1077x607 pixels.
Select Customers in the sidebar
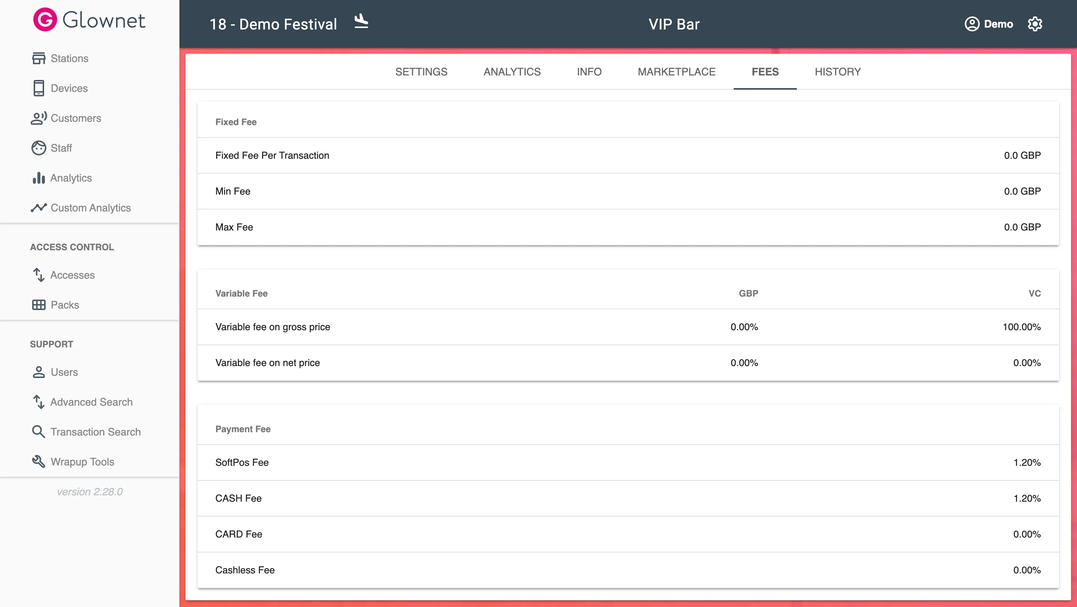pos(76,118)
